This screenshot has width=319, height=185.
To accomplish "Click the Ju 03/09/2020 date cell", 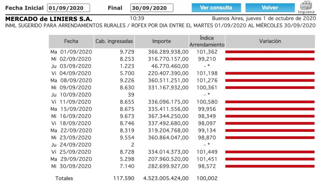I will (71, 66).
